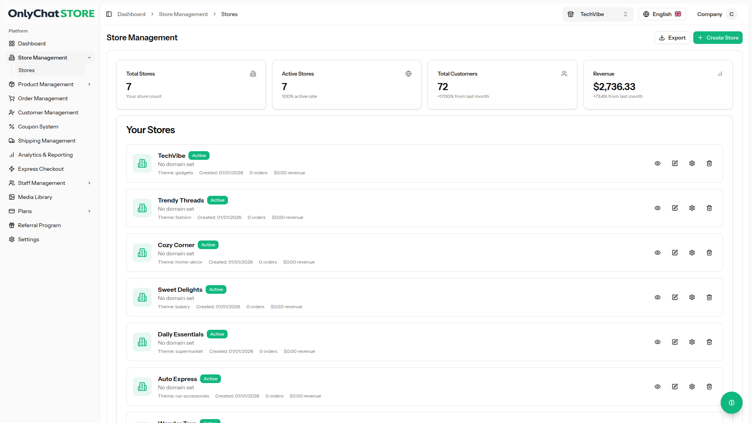Open Coupon System from sidebar
Image resolution: width=752 pixels, height=423 pixels.
50,127
